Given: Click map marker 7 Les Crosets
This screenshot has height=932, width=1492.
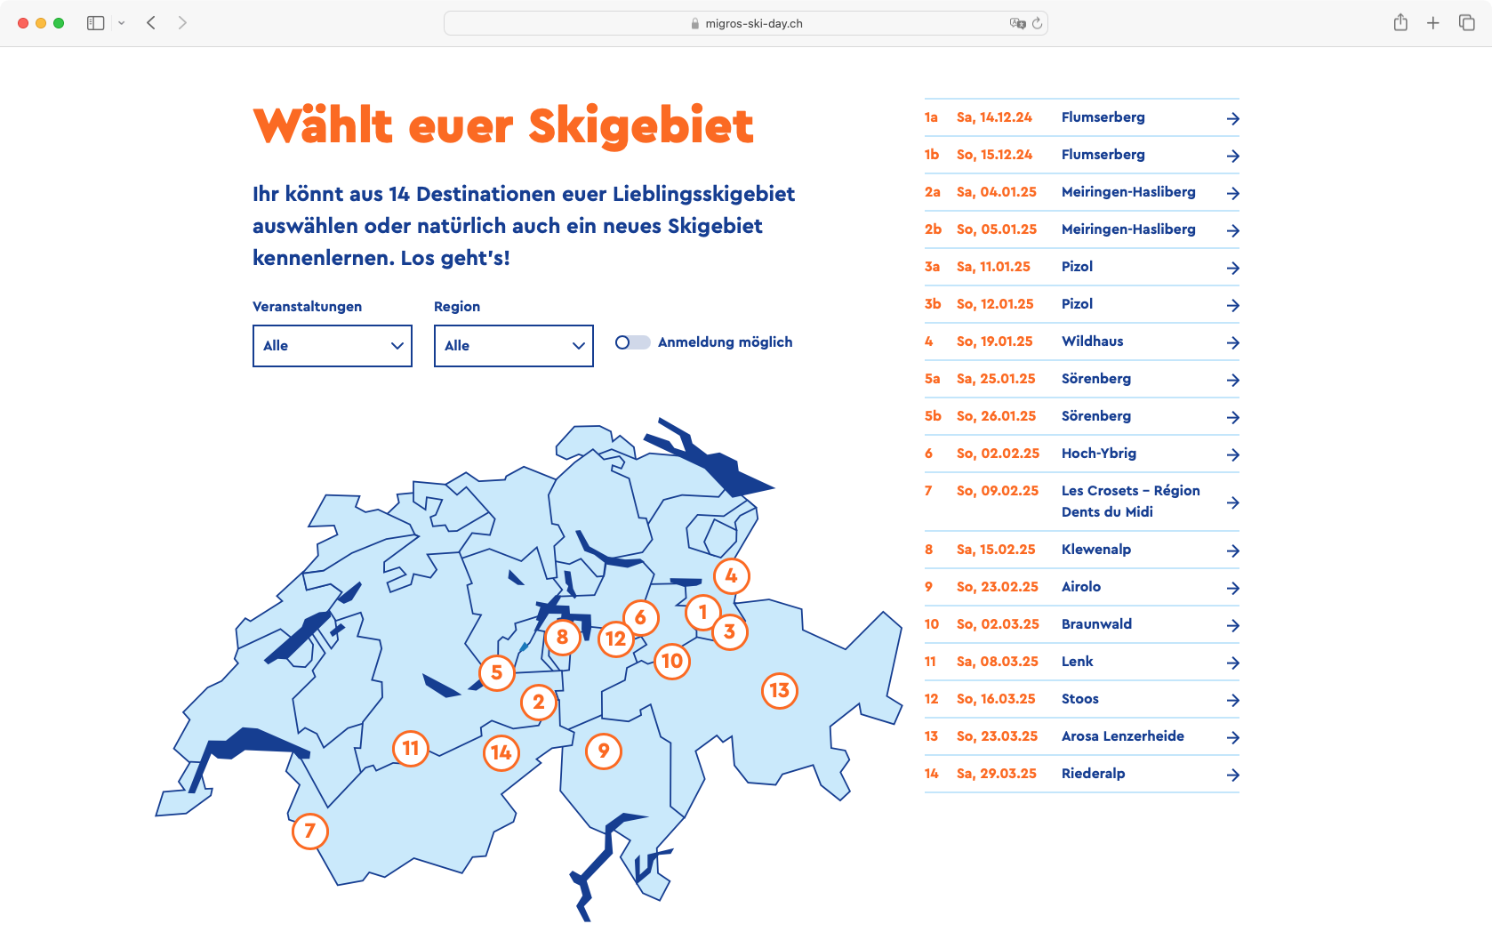Looking at the screenshot, I should click(x=310, y=832).
